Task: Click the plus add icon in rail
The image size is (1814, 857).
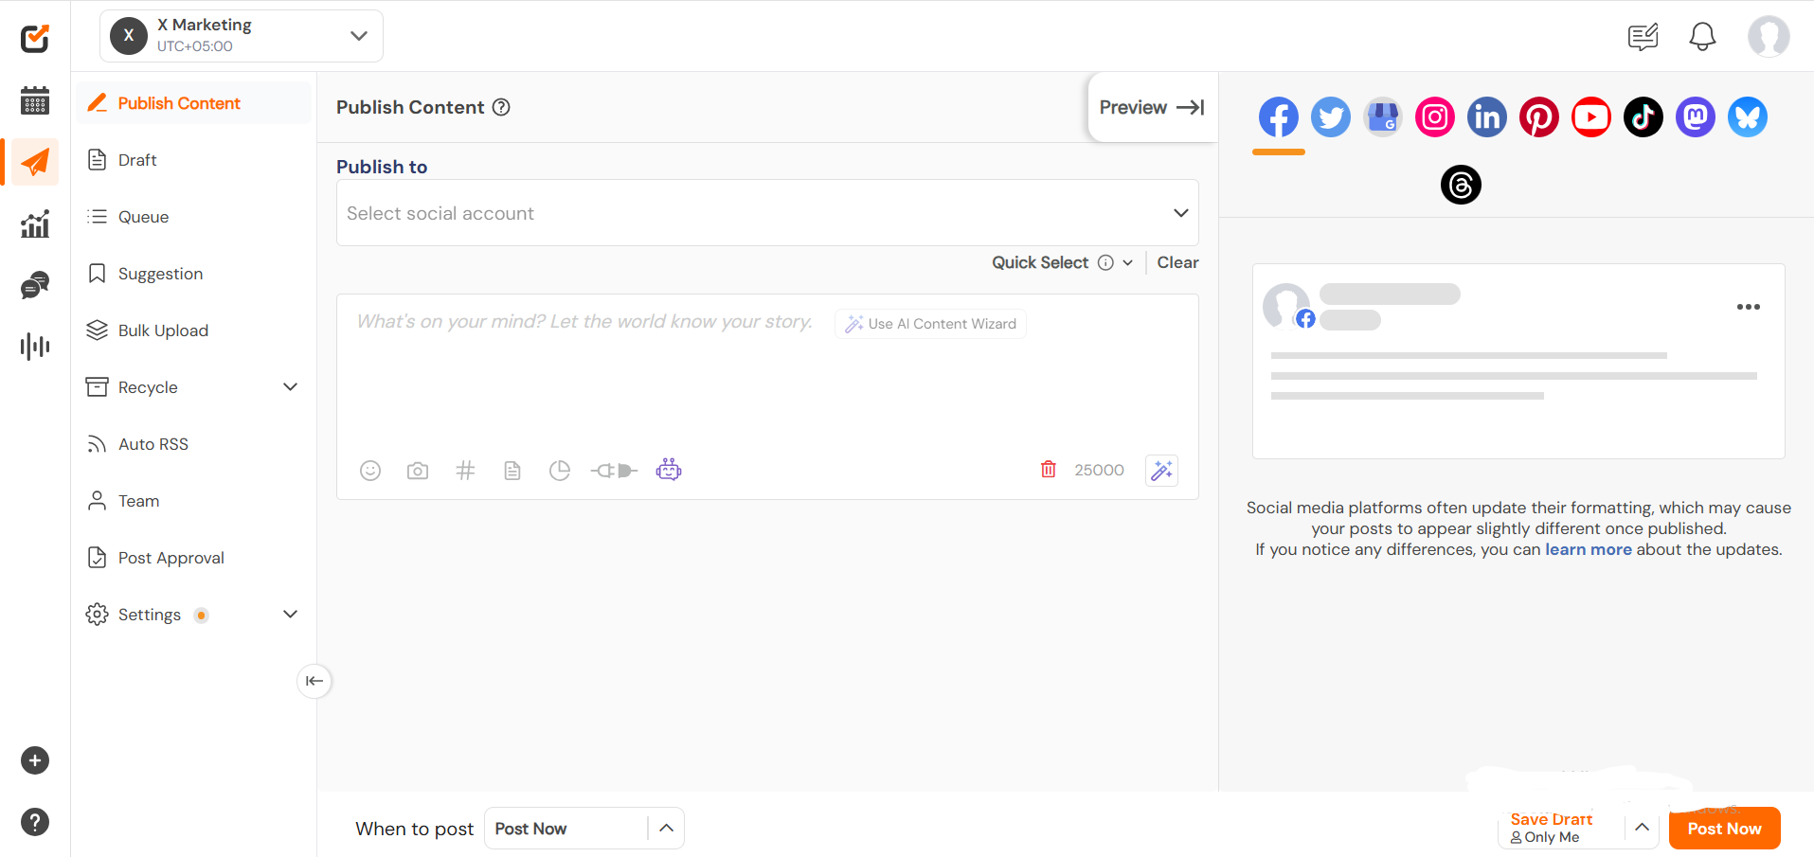Action: (x=35, y=760)
